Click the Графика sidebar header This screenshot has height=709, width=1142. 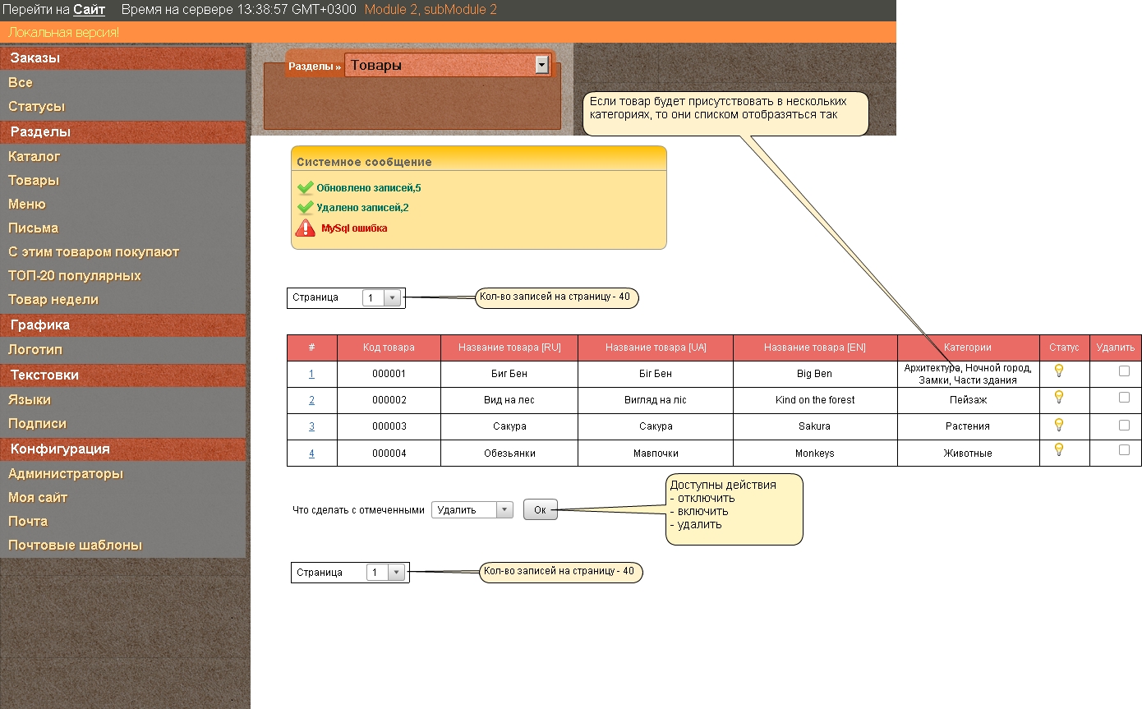[x=123, y=325]
